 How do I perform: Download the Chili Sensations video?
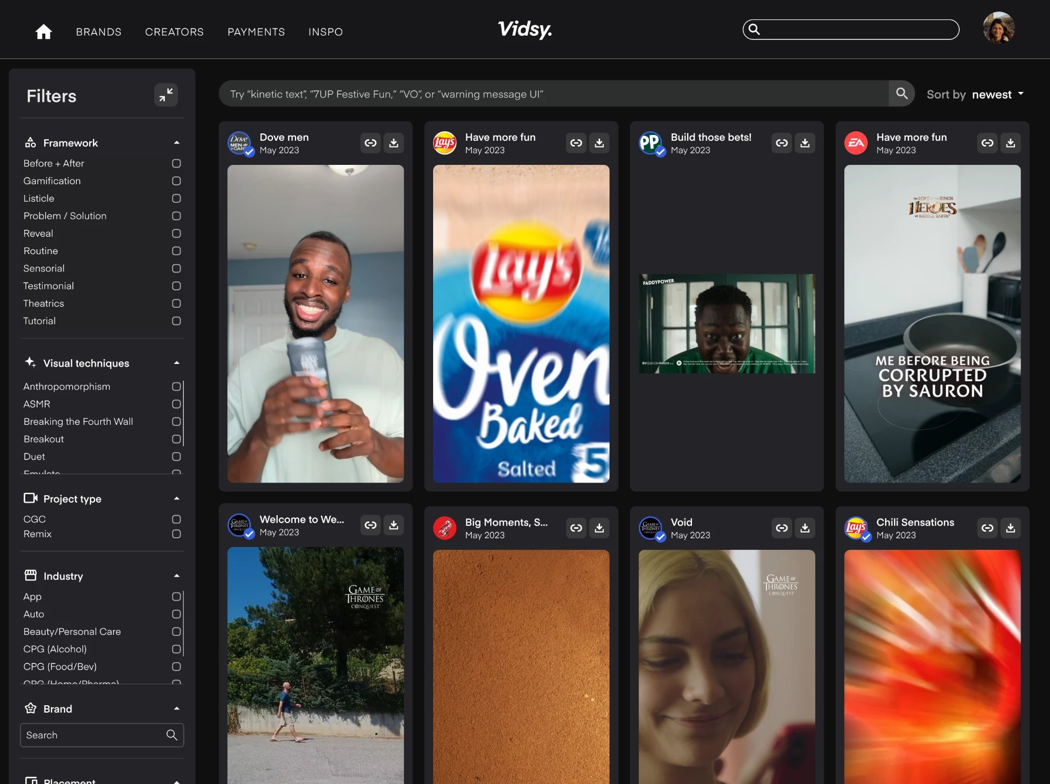point(1011,528)
